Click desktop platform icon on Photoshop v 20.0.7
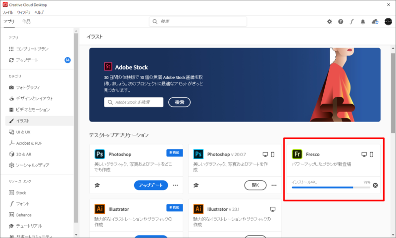This screenshot has height=238, width=396. click(265, 155)
